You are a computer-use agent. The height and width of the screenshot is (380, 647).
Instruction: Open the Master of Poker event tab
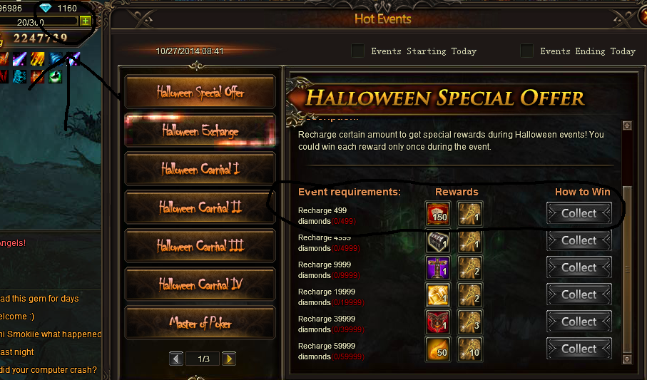[x=200, y=323]
